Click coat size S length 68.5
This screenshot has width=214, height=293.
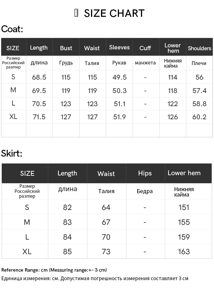click(39, 77)
